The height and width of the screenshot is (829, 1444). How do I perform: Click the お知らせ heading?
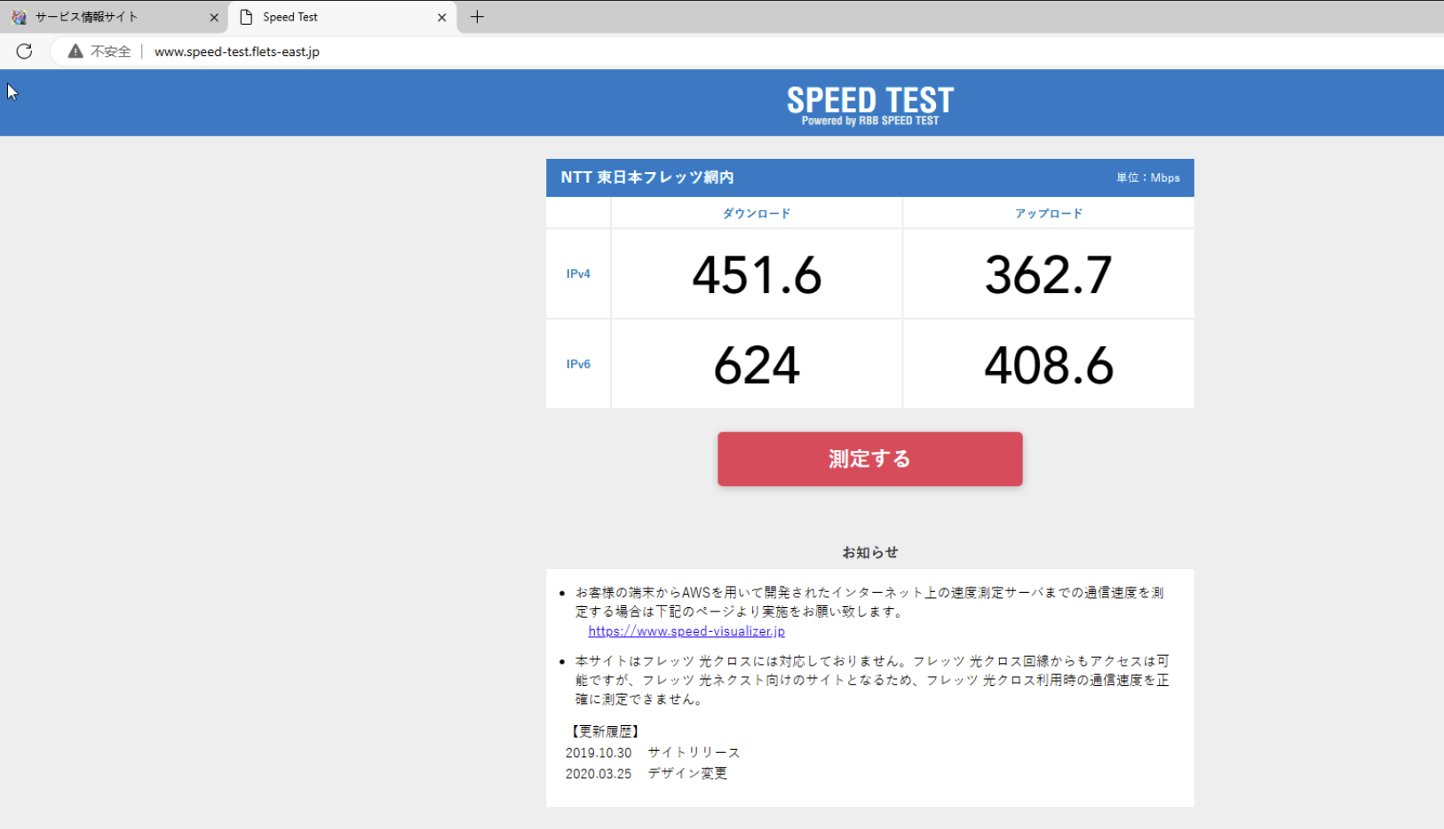[870, 552]
